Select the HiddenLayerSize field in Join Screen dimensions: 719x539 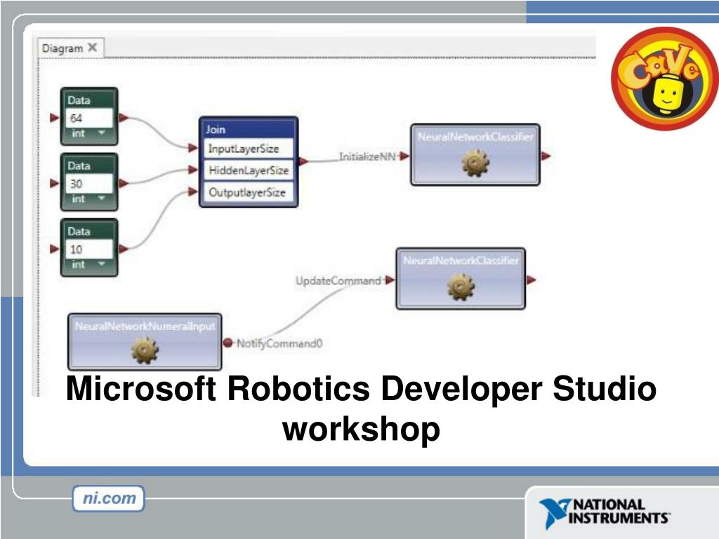pos(248,171)
